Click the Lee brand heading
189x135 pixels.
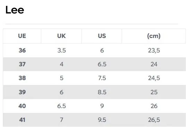coord(15,10)
